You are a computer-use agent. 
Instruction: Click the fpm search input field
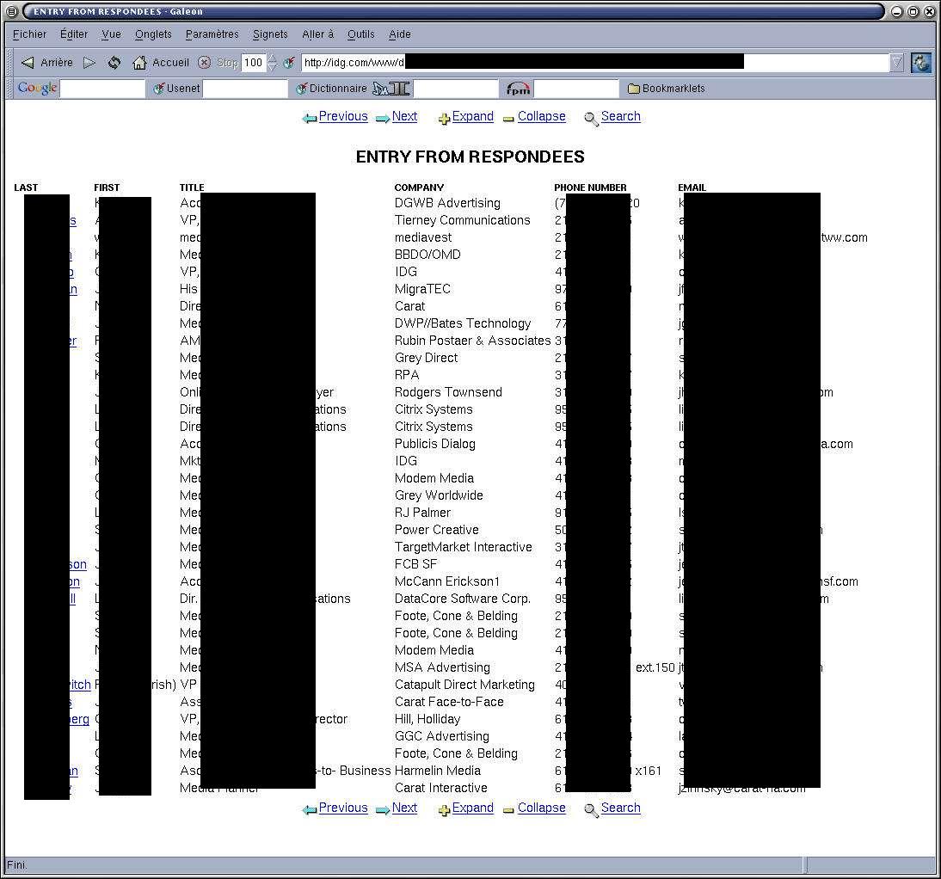tap(576, 89)
